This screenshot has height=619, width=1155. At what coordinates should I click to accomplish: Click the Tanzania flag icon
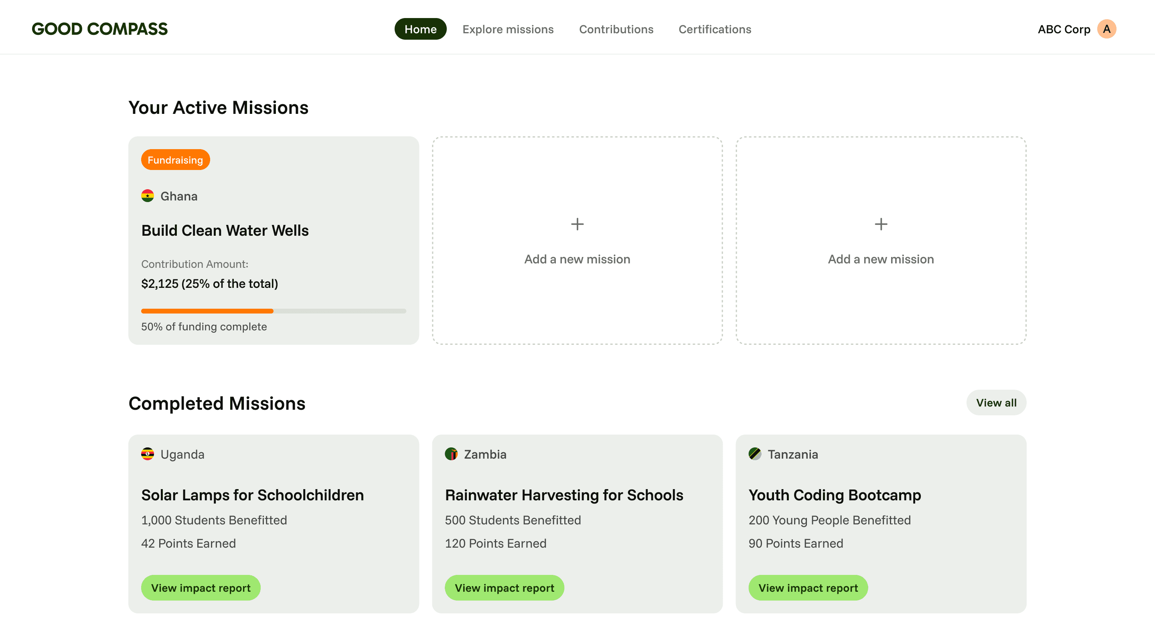[755, 454]
